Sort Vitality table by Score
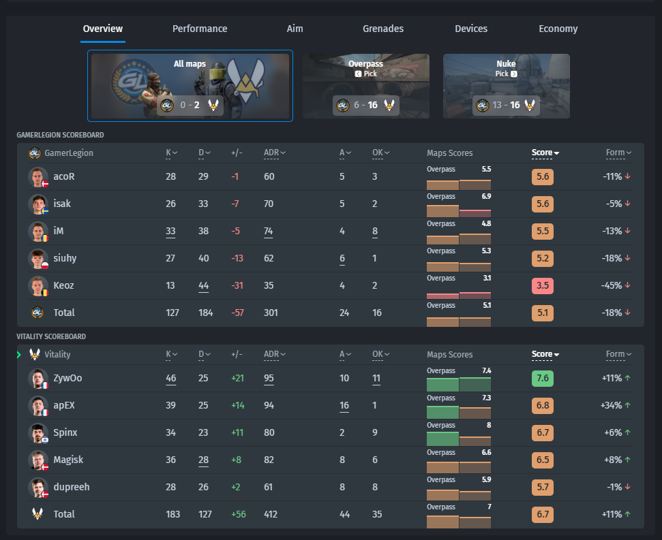662x540 pixels. [545, 354]
